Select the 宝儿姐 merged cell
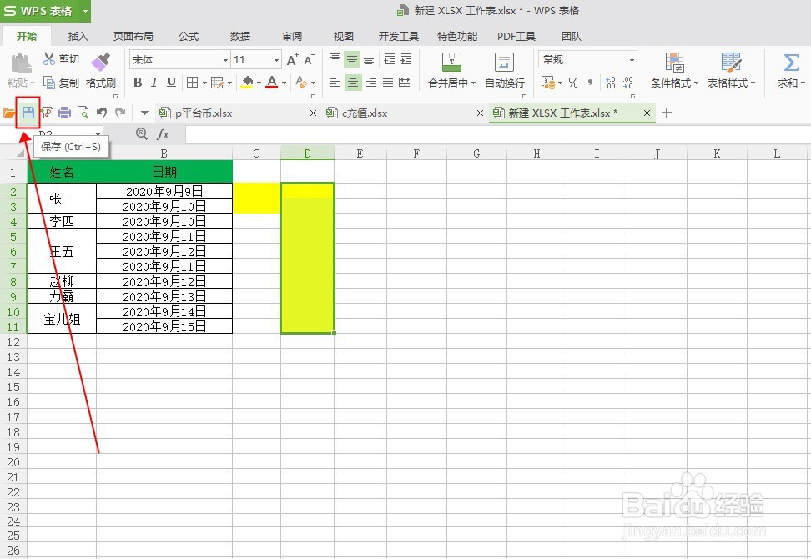 point(62,319)
